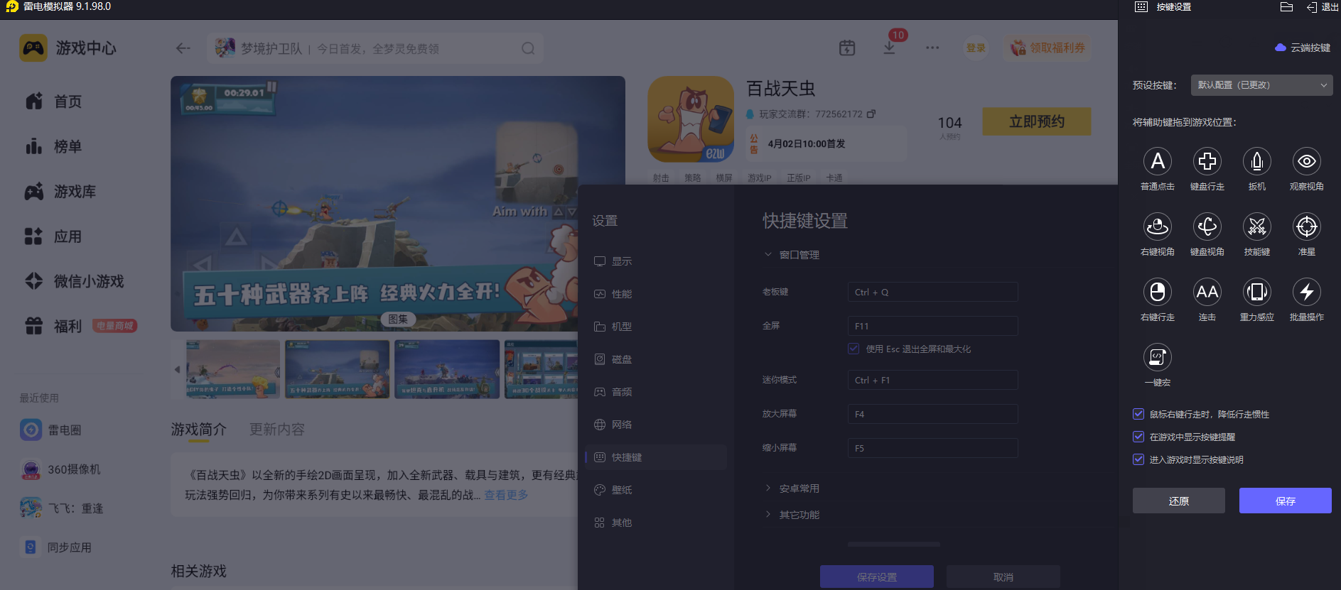Select the 快捷键 settings section

tap(656, 457)
